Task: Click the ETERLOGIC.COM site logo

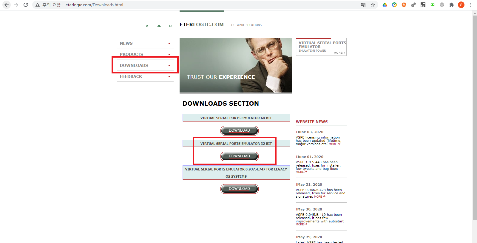Action: (201, 24)
